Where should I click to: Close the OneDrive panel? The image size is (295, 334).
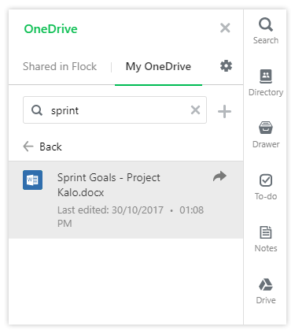click(x=225, y=28)
